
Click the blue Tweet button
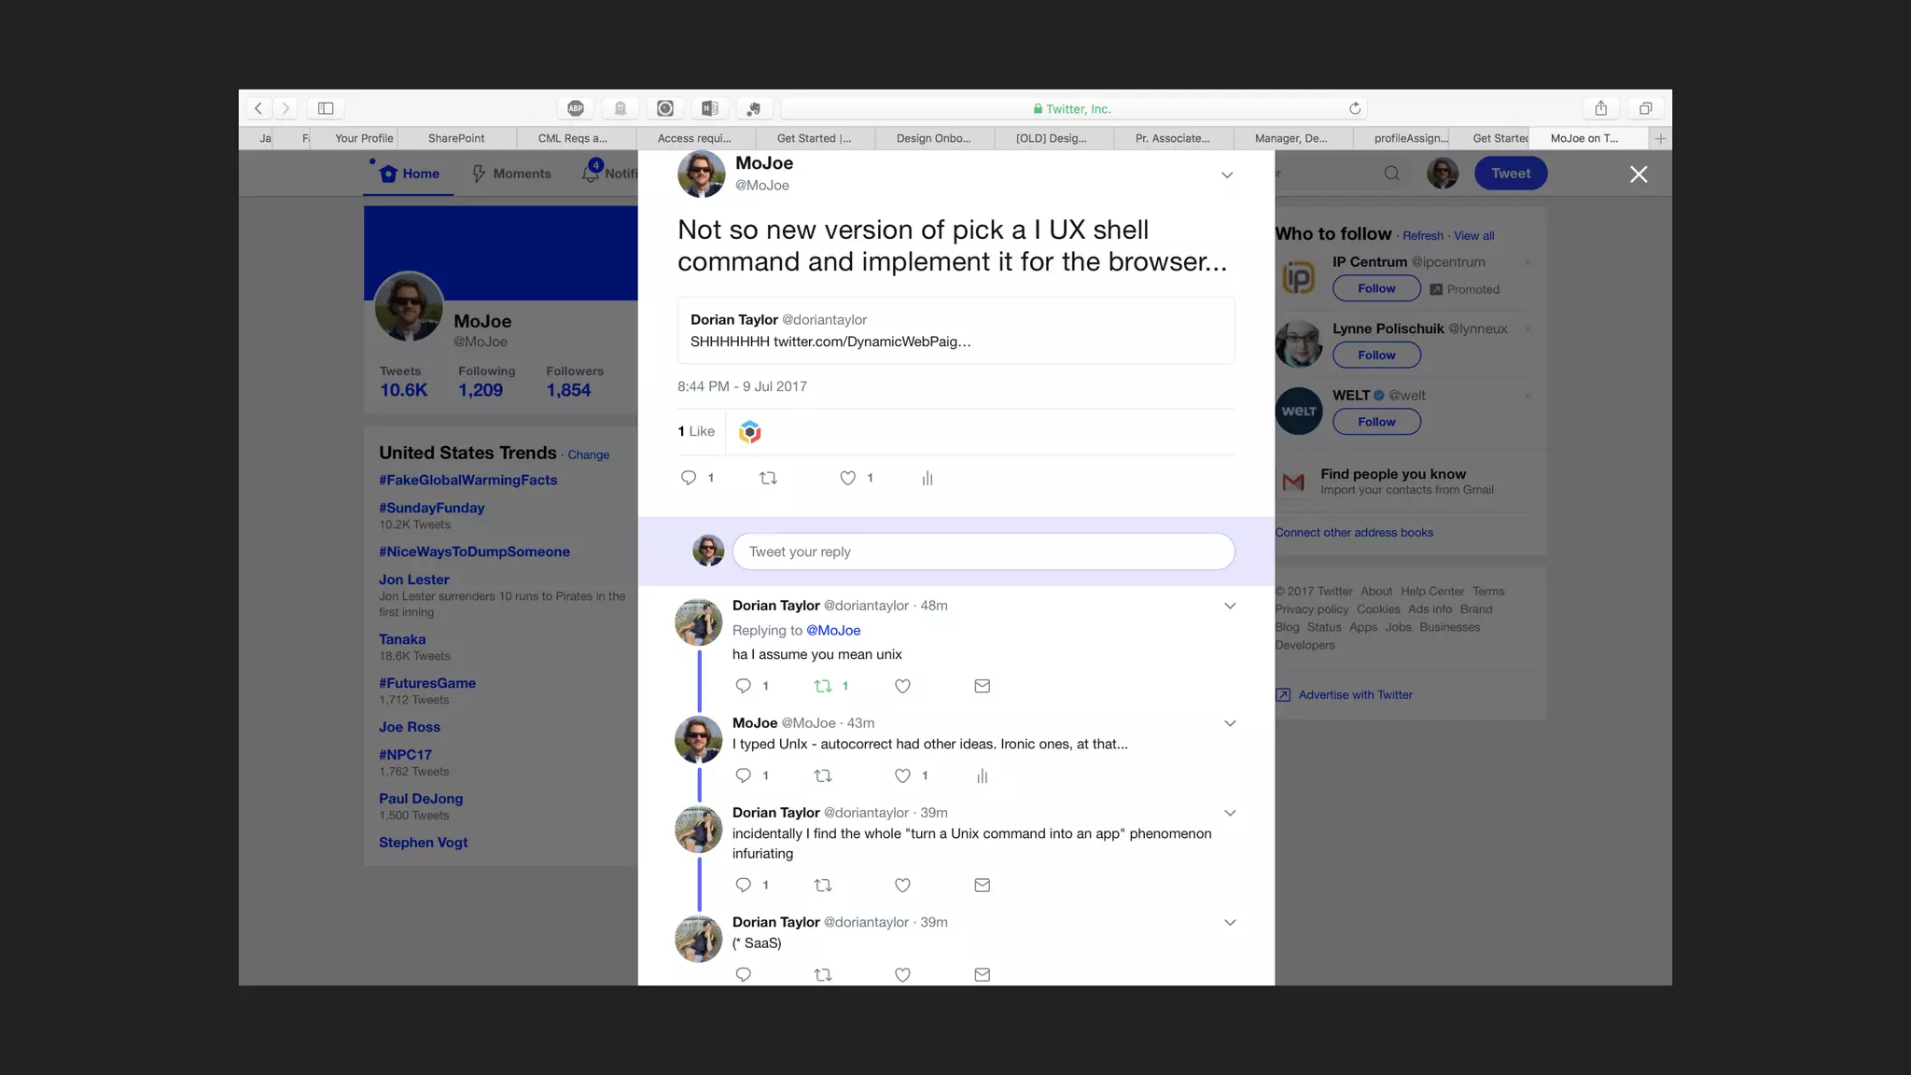coord(1510,174)
